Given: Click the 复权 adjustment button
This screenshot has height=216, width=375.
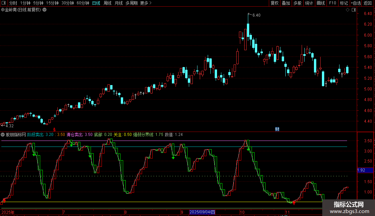Looking at the screenshot, I should (274, 3).
